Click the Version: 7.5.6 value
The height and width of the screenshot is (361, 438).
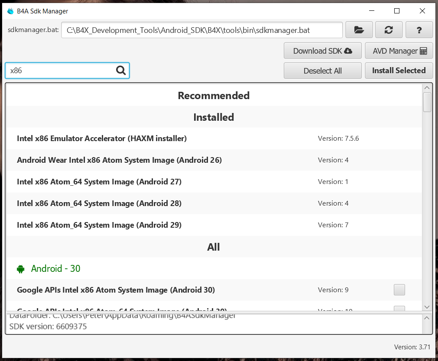point(338,139)
